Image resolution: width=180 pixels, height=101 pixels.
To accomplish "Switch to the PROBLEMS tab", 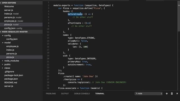I will pyautogui.click(x=51, y=93).
